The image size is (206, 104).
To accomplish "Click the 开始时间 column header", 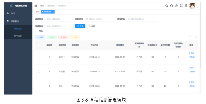I will click(x=94, y=45).
